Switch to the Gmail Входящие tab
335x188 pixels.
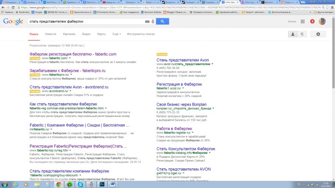click(x=11, y=2)
